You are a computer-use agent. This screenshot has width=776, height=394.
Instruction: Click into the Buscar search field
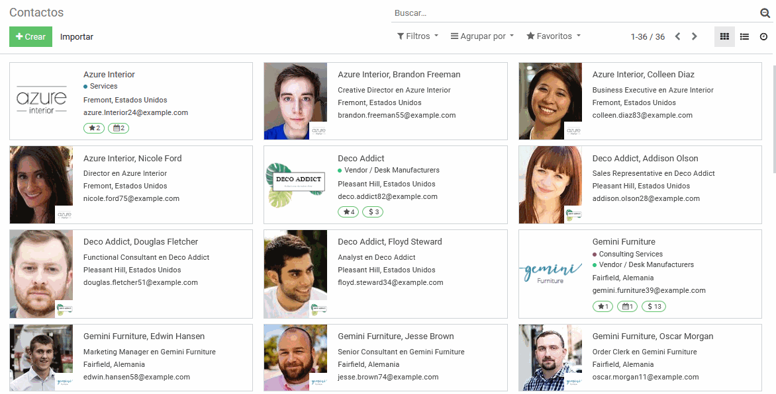[574, 13]
